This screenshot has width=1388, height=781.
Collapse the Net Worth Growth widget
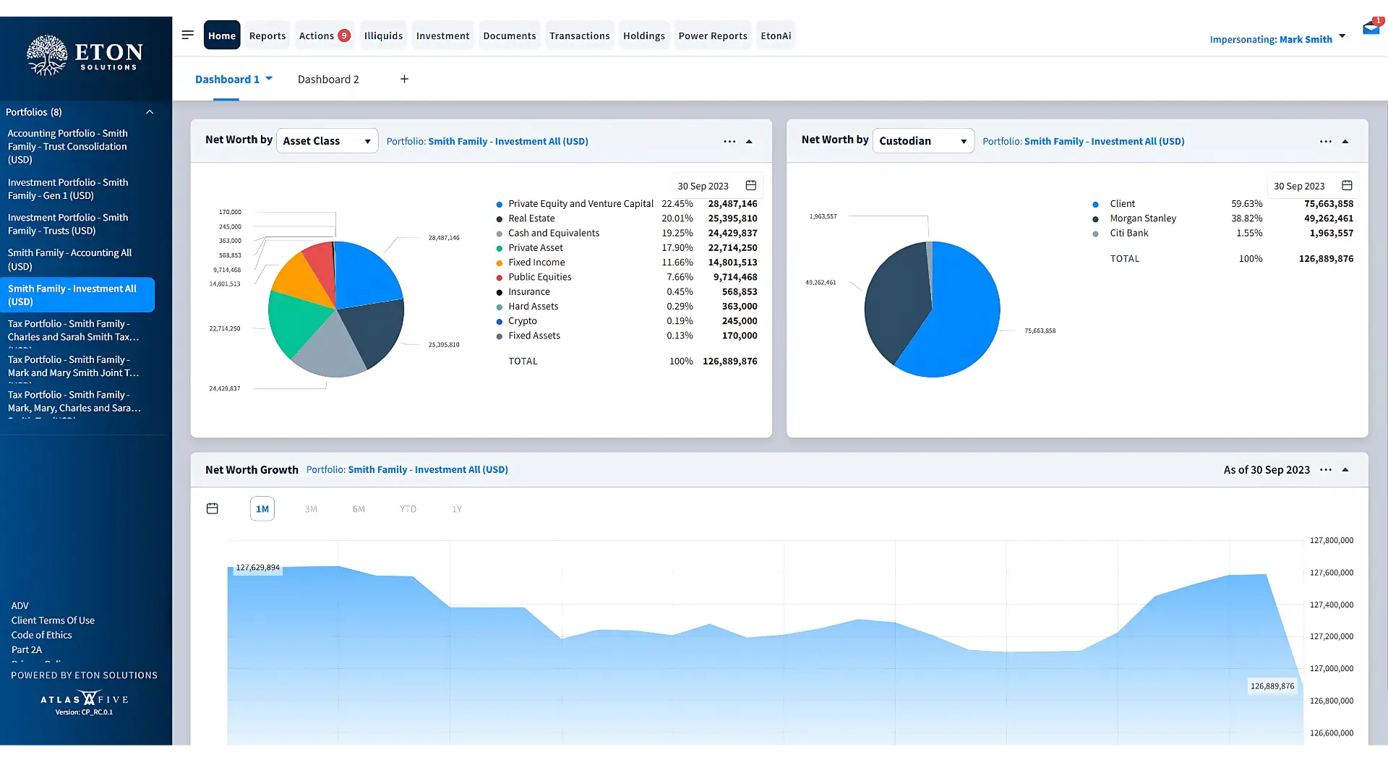tap(1345, 470)
